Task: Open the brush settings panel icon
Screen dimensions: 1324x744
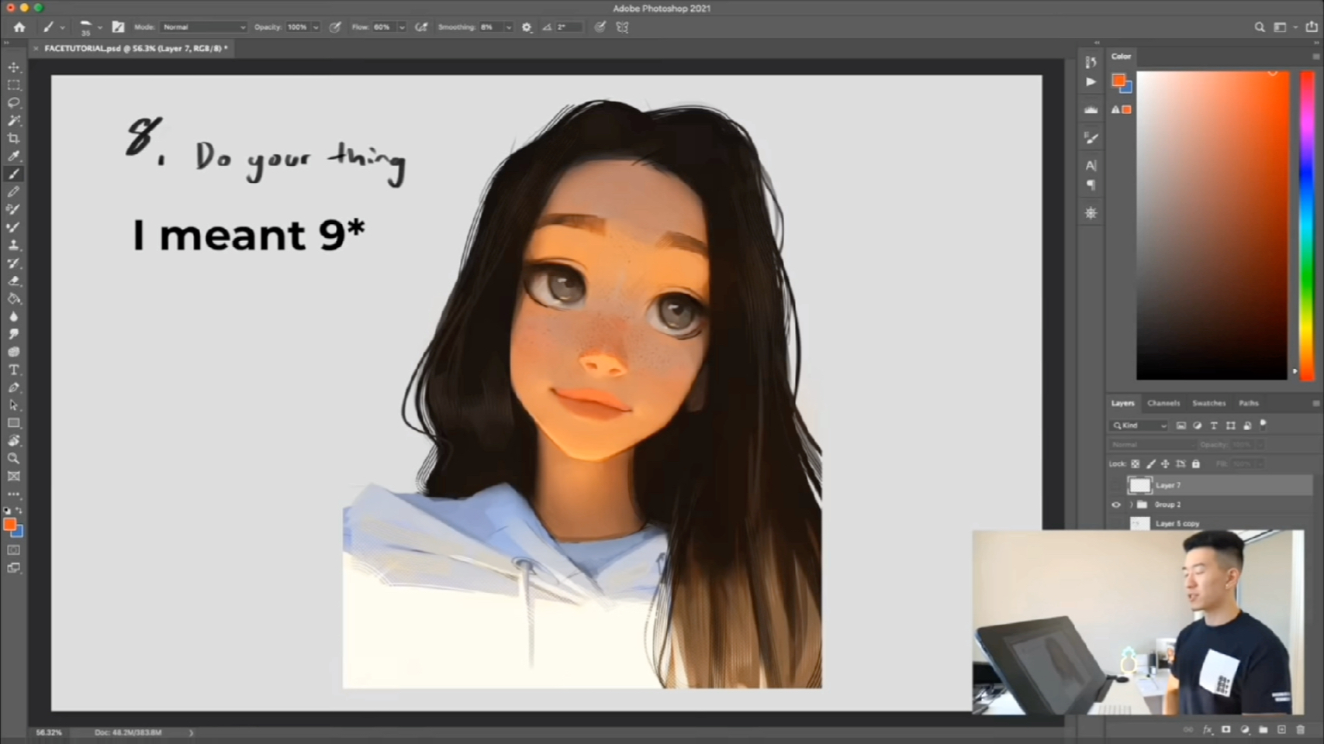Action: (118, 27)
